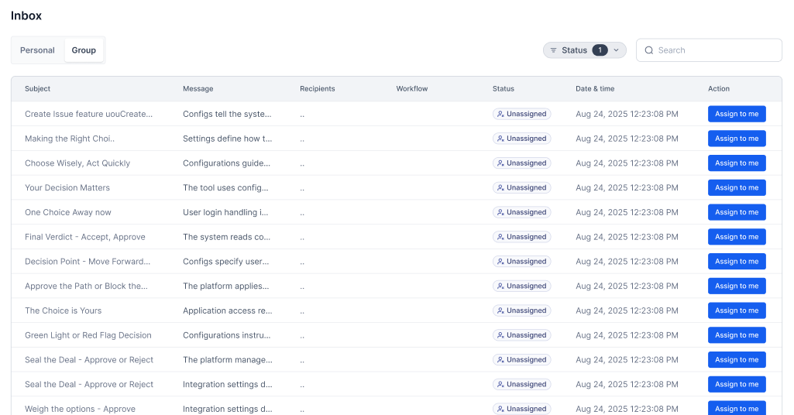Click the Subject column header

coord(37,89)
